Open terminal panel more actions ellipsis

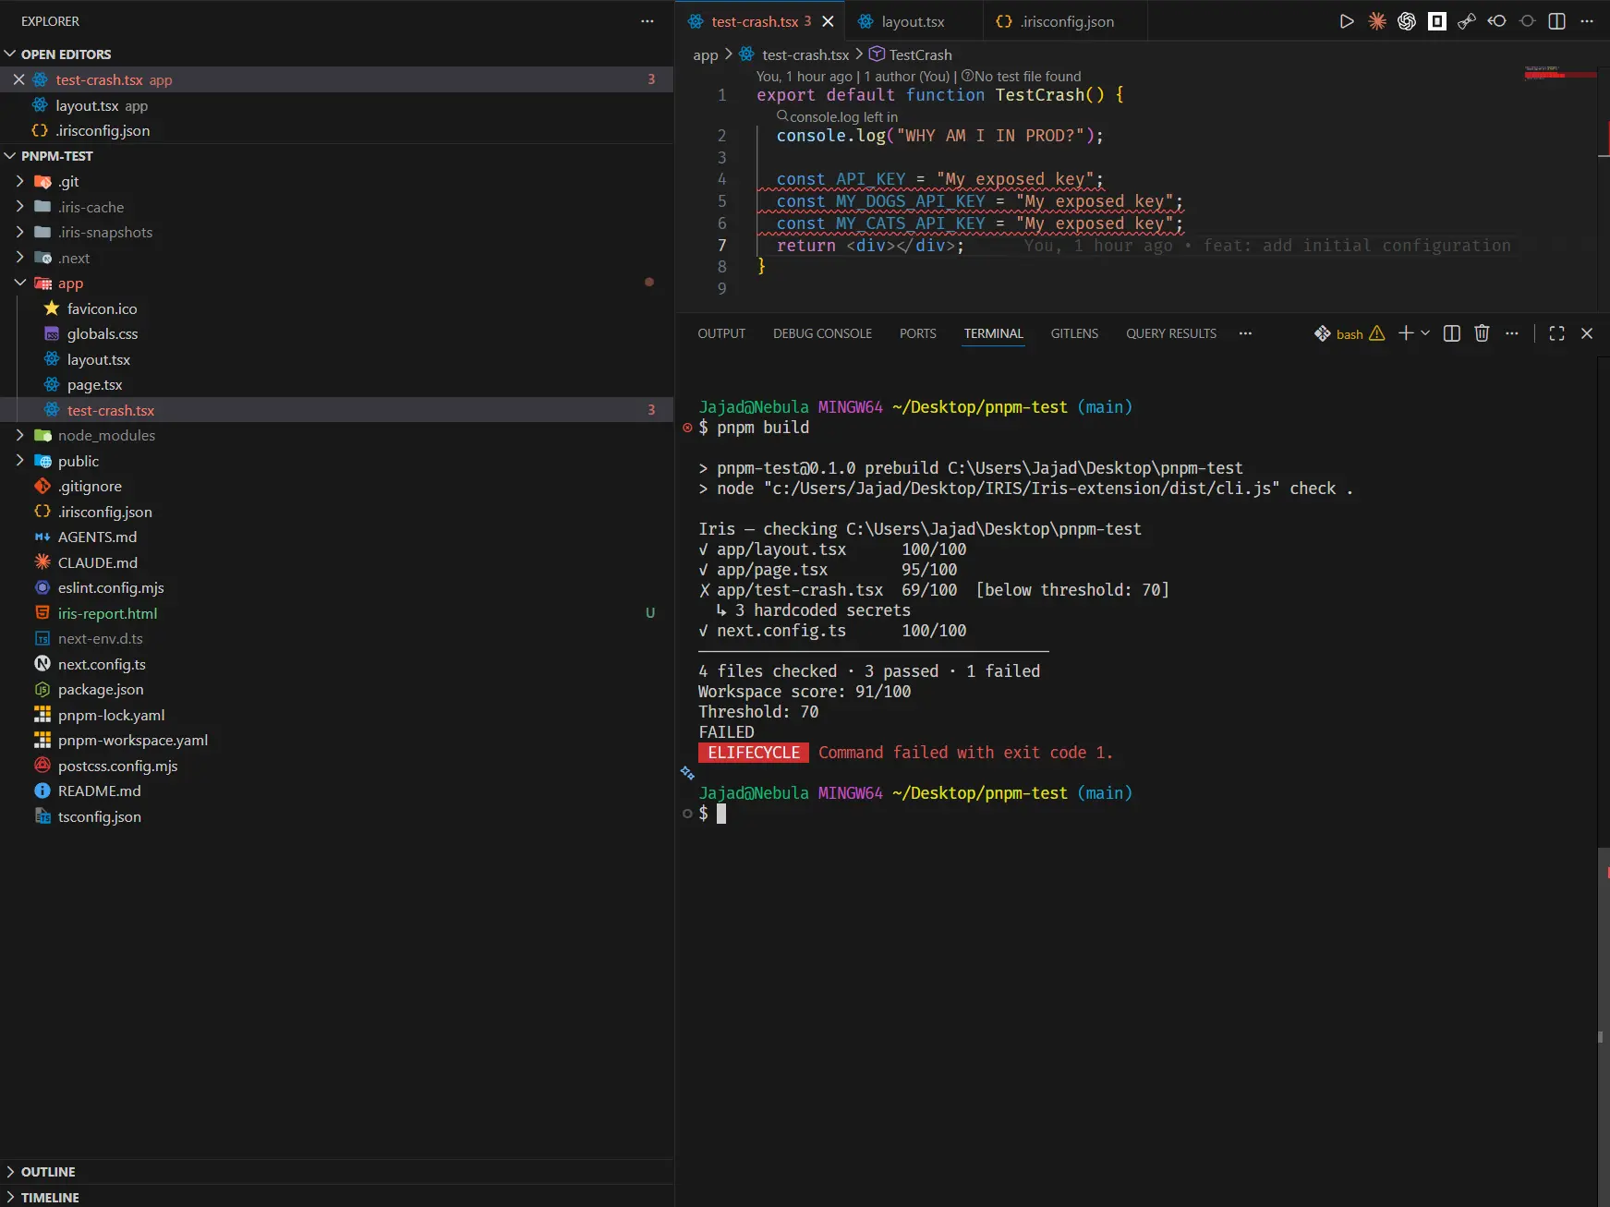click(1511, 333)
